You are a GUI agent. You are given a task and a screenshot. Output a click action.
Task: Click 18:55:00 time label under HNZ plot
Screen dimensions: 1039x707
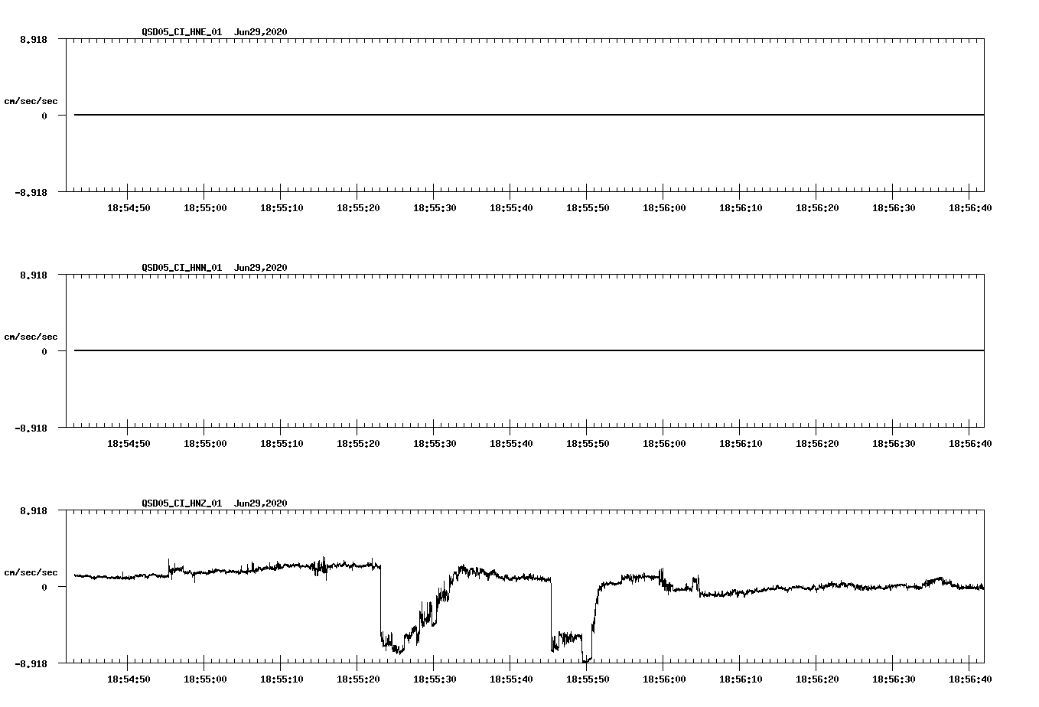pyautogui.click(x=205, y=679)
